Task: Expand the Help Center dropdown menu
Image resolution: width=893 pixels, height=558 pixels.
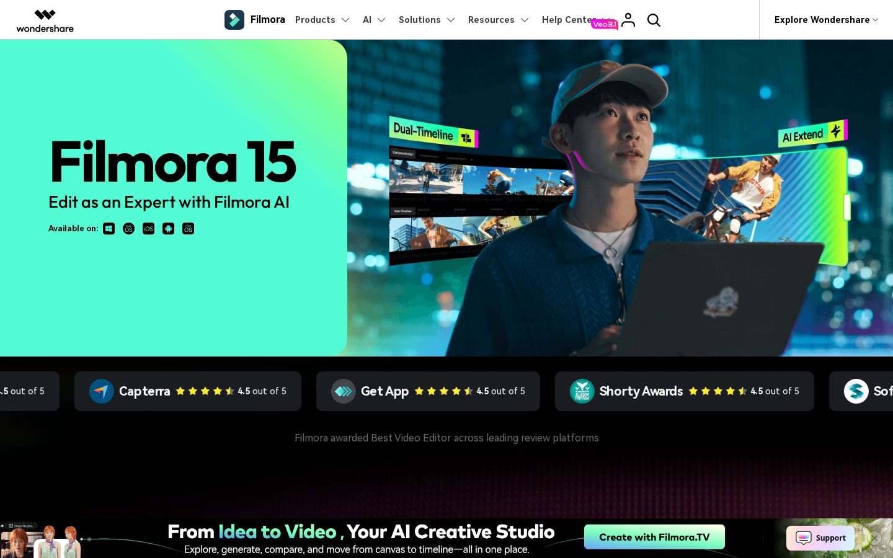Action: pyautogui.click(x=569, y=20)
